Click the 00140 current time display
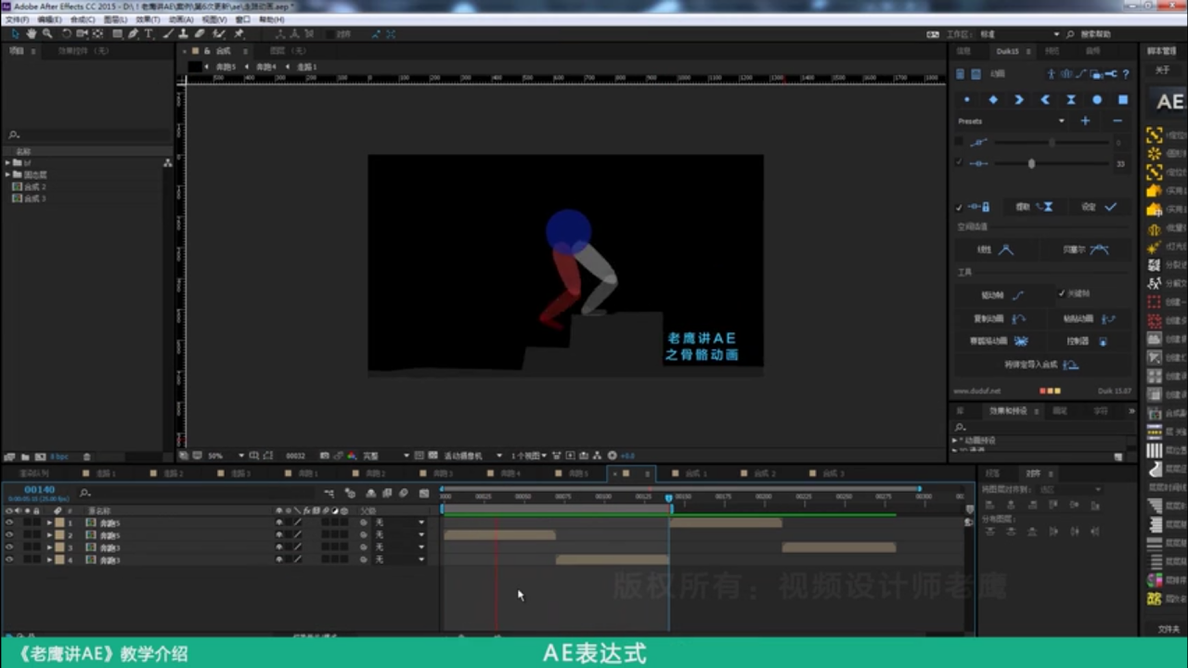Screen dimensions: 1188x668 (39, 489)
